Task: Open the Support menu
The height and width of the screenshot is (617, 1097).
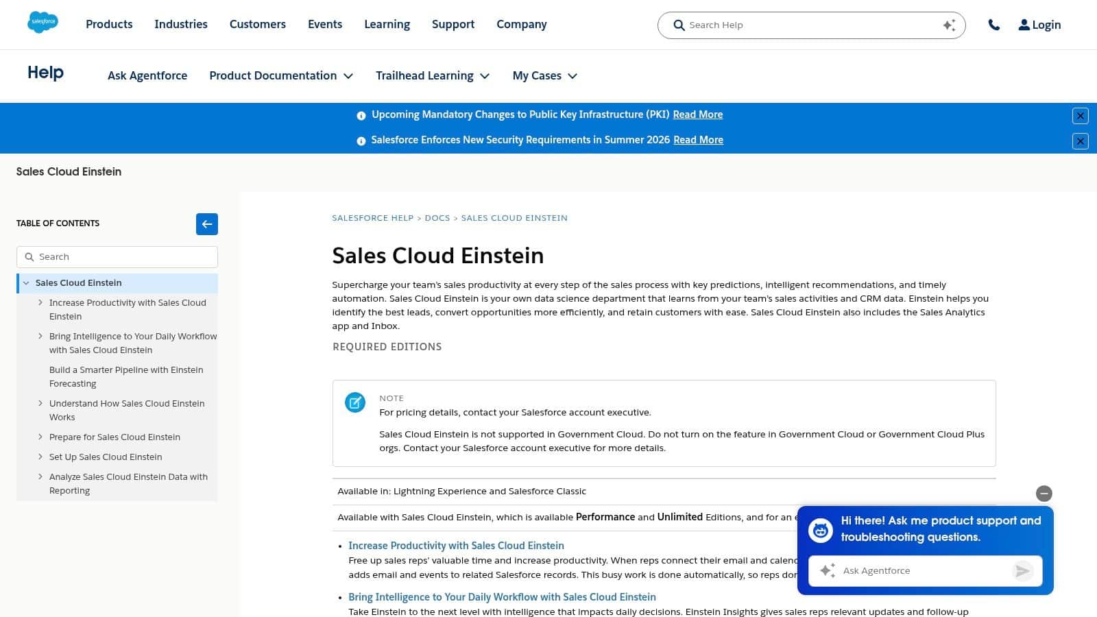Action: pyautogui.click(x=453, y=25)
